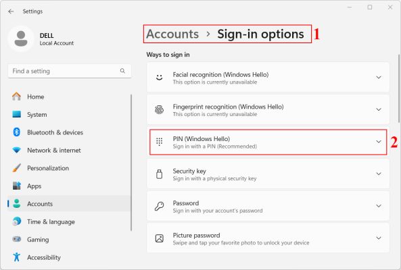Click 'Local Account' under DELL
401x270 pixels.
57,43
